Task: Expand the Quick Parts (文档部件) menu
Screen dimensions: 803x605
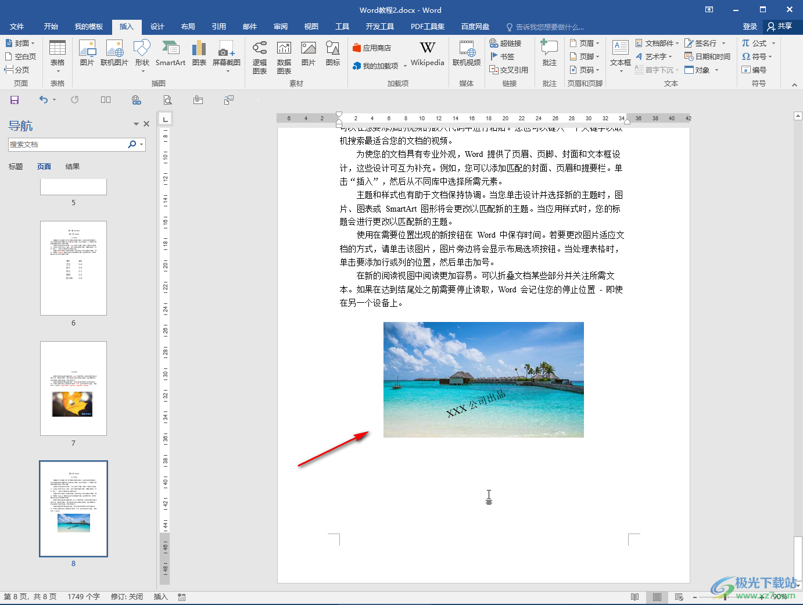Action: pyautogui.click(x=657, y=43)
